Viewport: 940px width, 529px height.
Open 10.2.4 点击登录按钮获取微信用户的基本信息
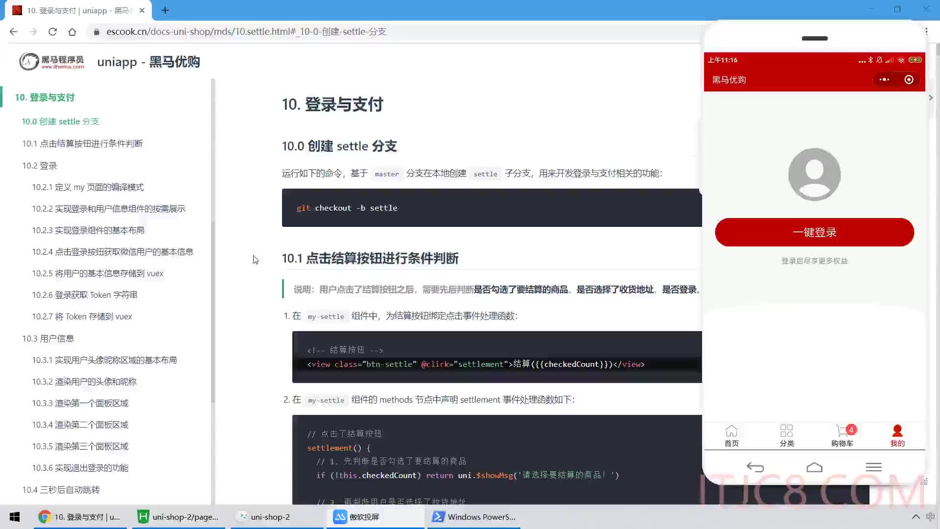[x=113, y=252]
